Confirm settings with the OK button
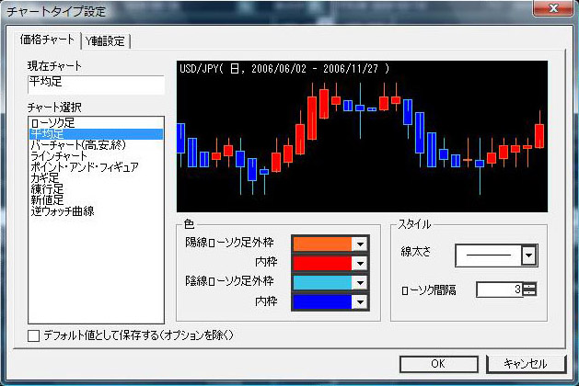Viewport: 579px width, 386px height. (x=439, y=364)
